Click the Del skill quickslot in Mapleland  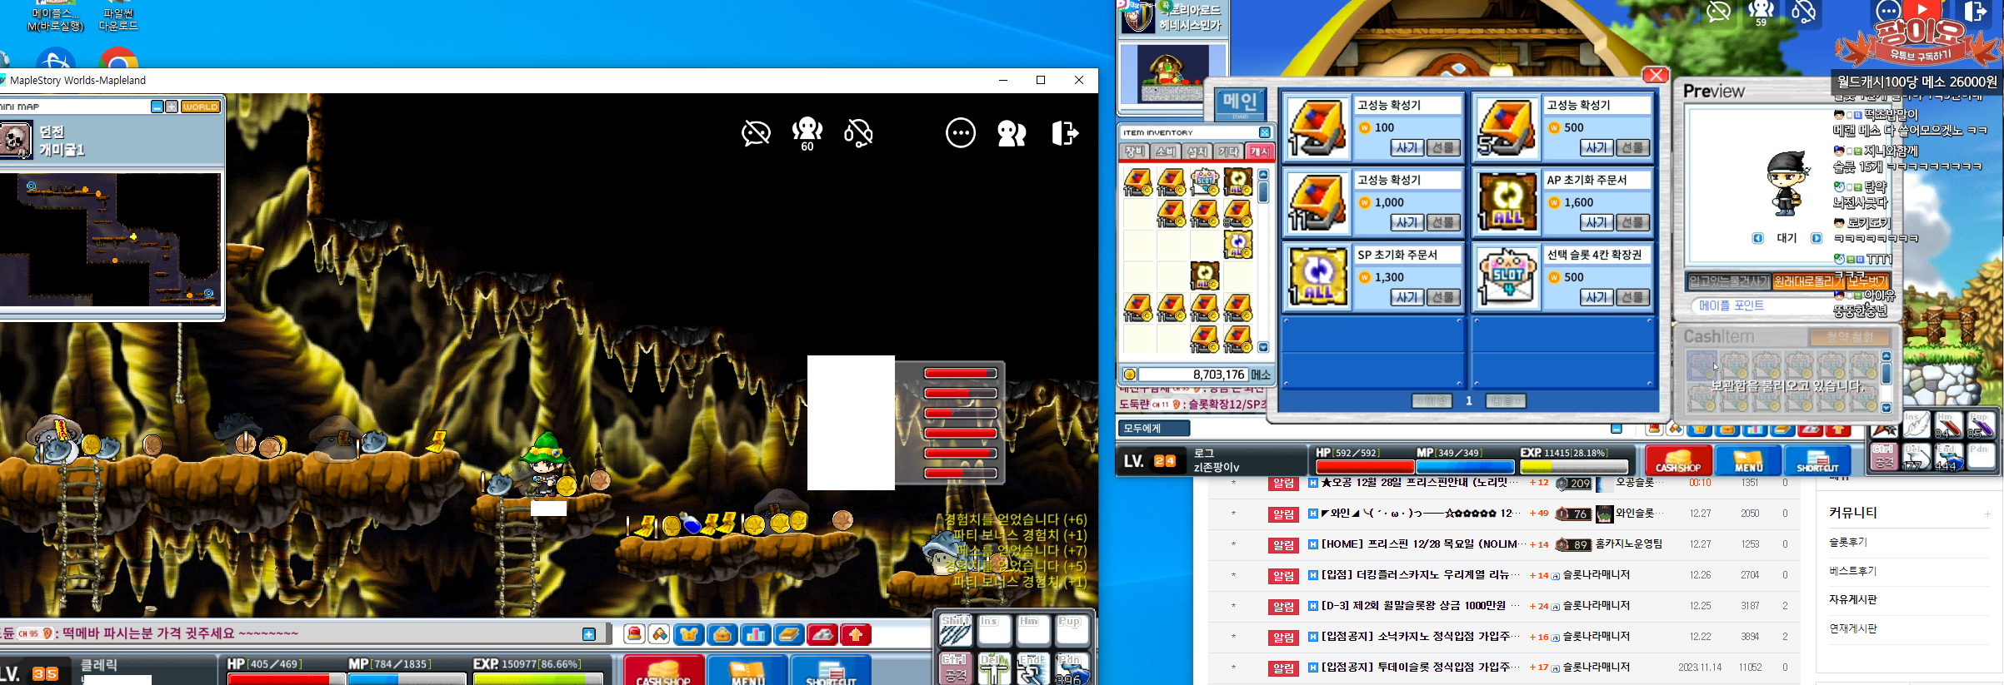[x=994, y=668]
